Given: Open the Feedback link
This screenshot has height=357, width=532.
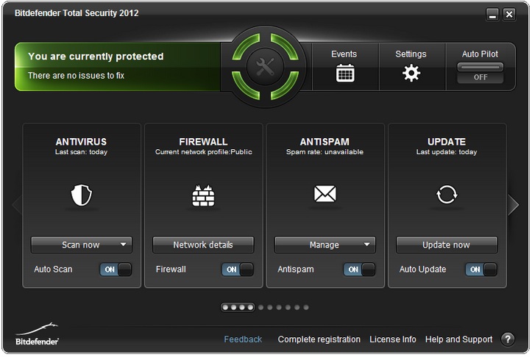Looking at the screenshot, I should tap(243, 339).
